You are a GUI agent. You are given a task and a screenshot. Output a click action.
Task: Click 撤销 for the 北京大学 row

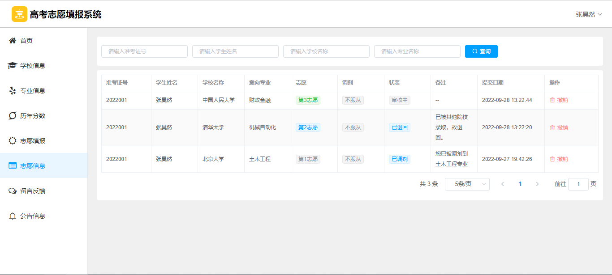coord(559,159)
